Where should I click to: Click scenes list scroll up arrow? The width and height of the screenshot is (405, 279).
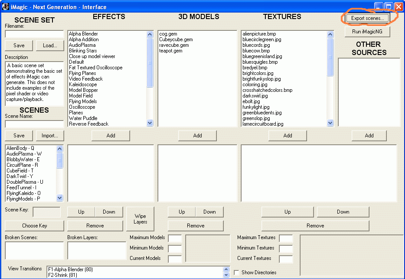coord(60,149)
